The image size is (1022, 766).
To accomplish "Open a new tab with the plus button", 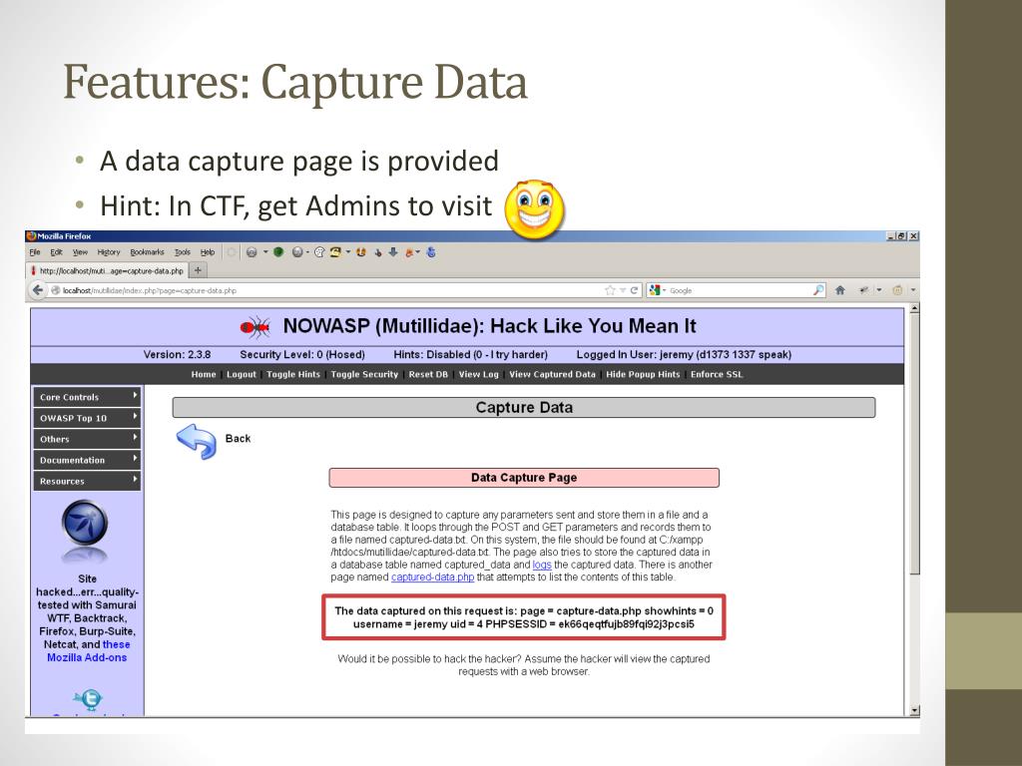I will (x=199, y=269).
